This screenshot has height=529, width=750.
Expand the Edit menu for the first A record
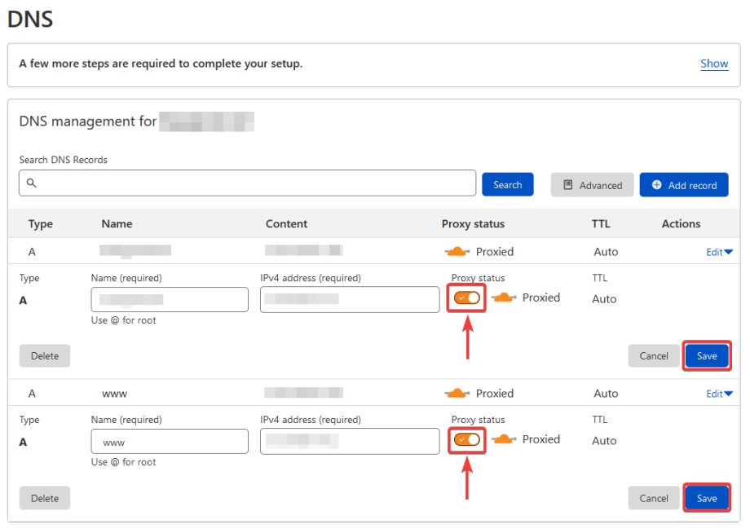[x=719, y=251]
